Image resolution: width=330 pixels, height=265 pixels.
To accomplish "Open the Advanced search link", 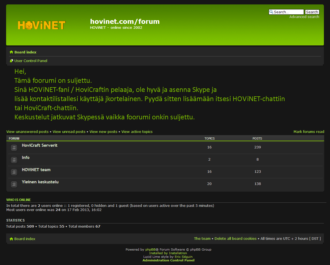I will (304, 17).
